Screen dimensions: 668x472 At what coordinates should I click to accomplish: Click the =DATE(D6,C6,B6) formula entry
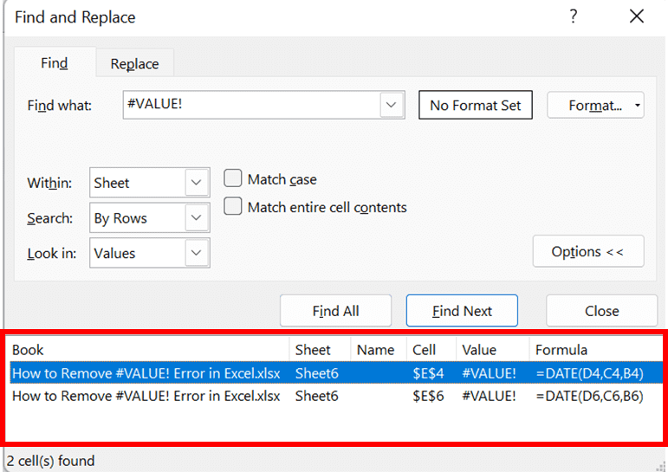pos(590,396)
